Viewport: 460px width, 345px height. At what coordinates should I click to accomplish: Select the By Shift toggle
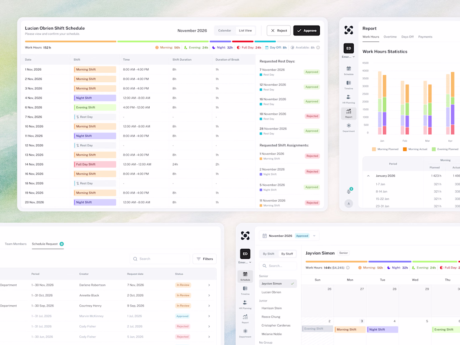click(268, 254)
